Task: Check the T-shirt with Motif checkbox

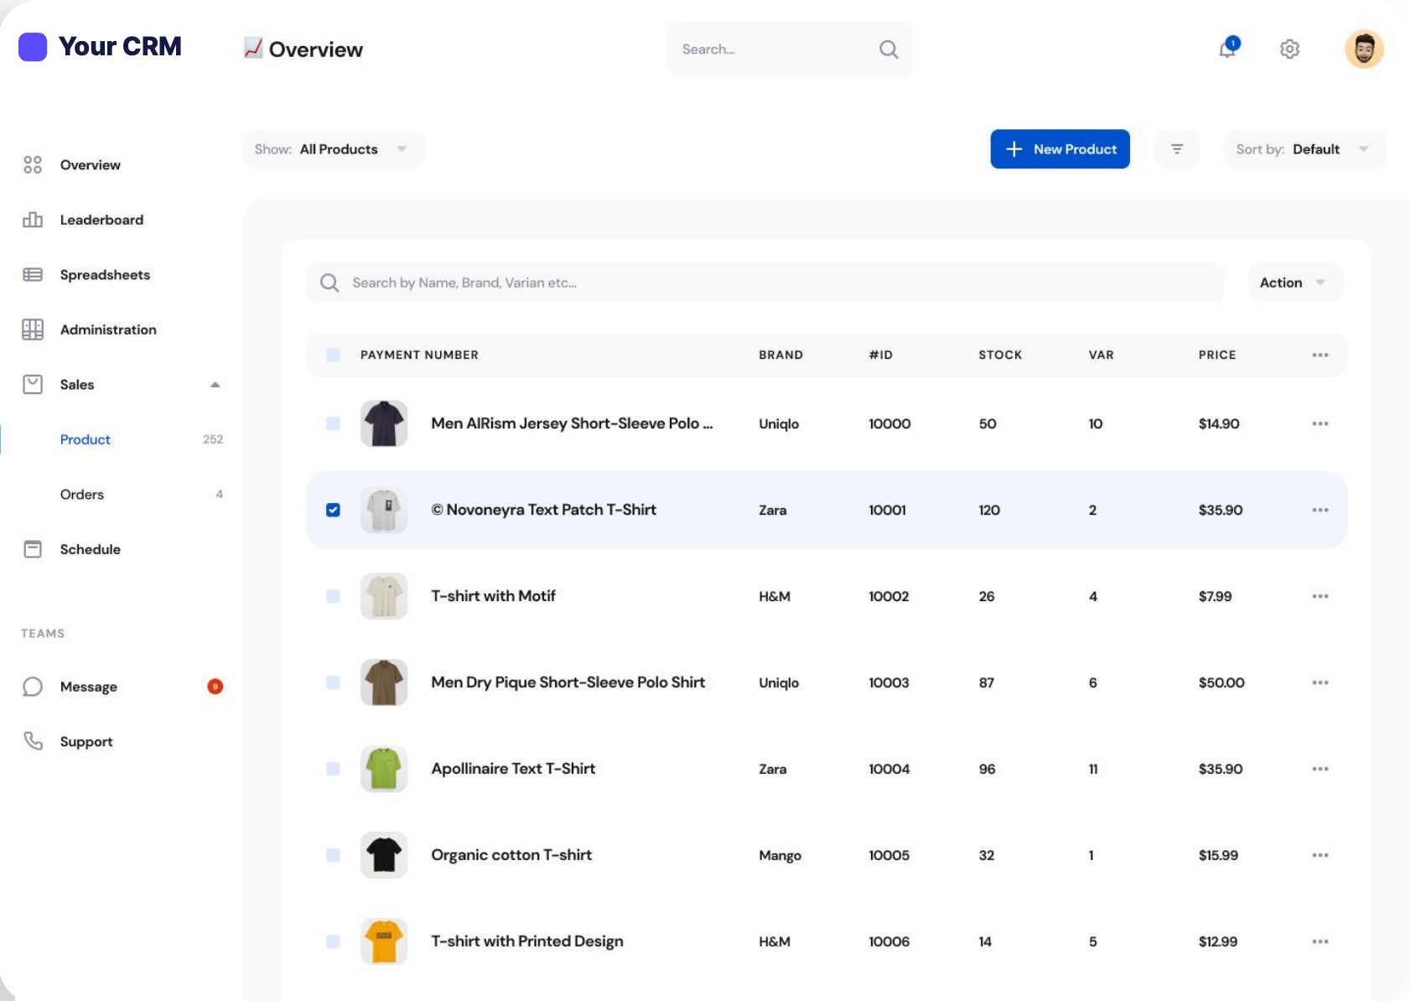Action: pos(333,596)
